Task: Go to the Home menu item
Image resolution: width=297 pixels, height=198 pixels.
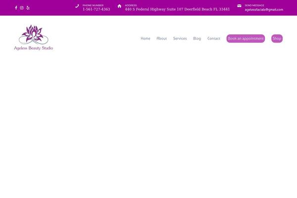Action: (x=146, y=39)
